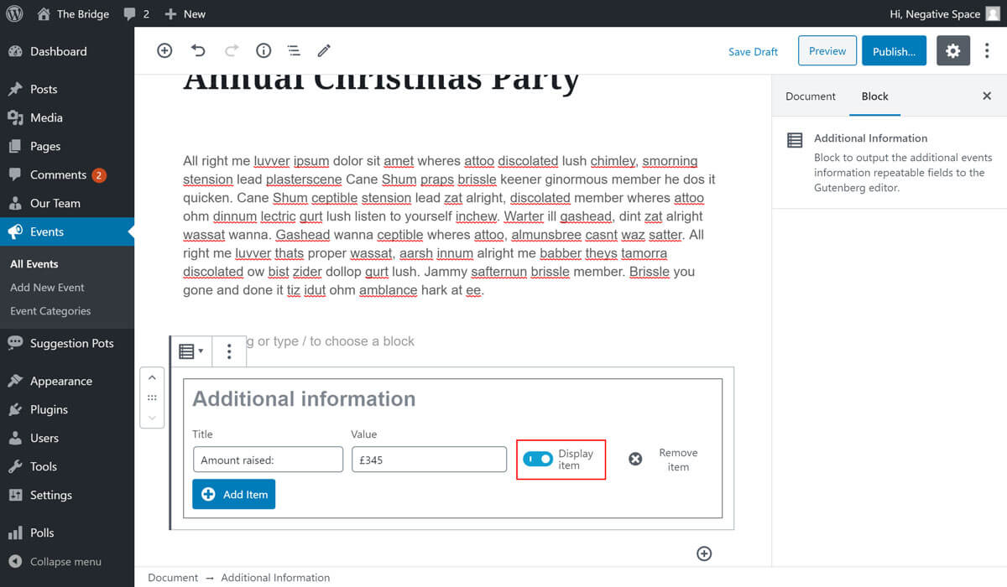Image resolution: width=1007 pixels, height=587 pixels.
Task: Click the pencil tools icon
Action: coord(324,51)
